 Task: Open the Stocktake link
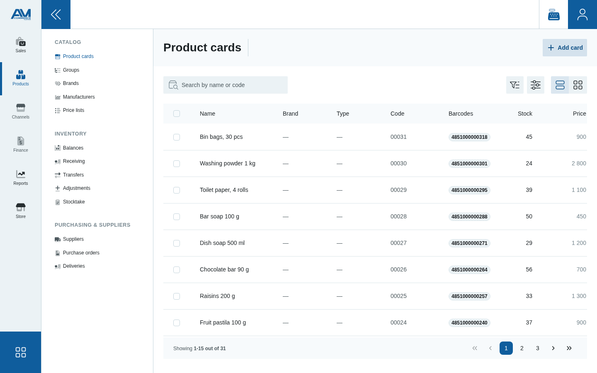tap(70, 202)
